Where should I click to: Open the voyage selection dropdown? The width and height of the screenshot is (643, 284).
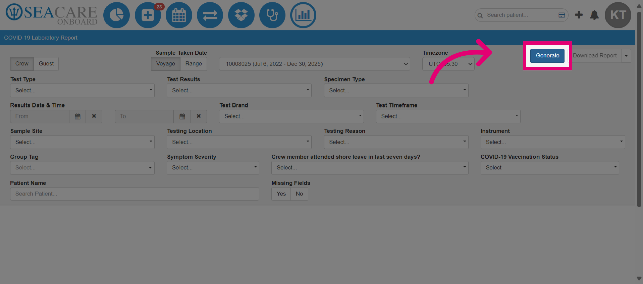coord(314,64)
